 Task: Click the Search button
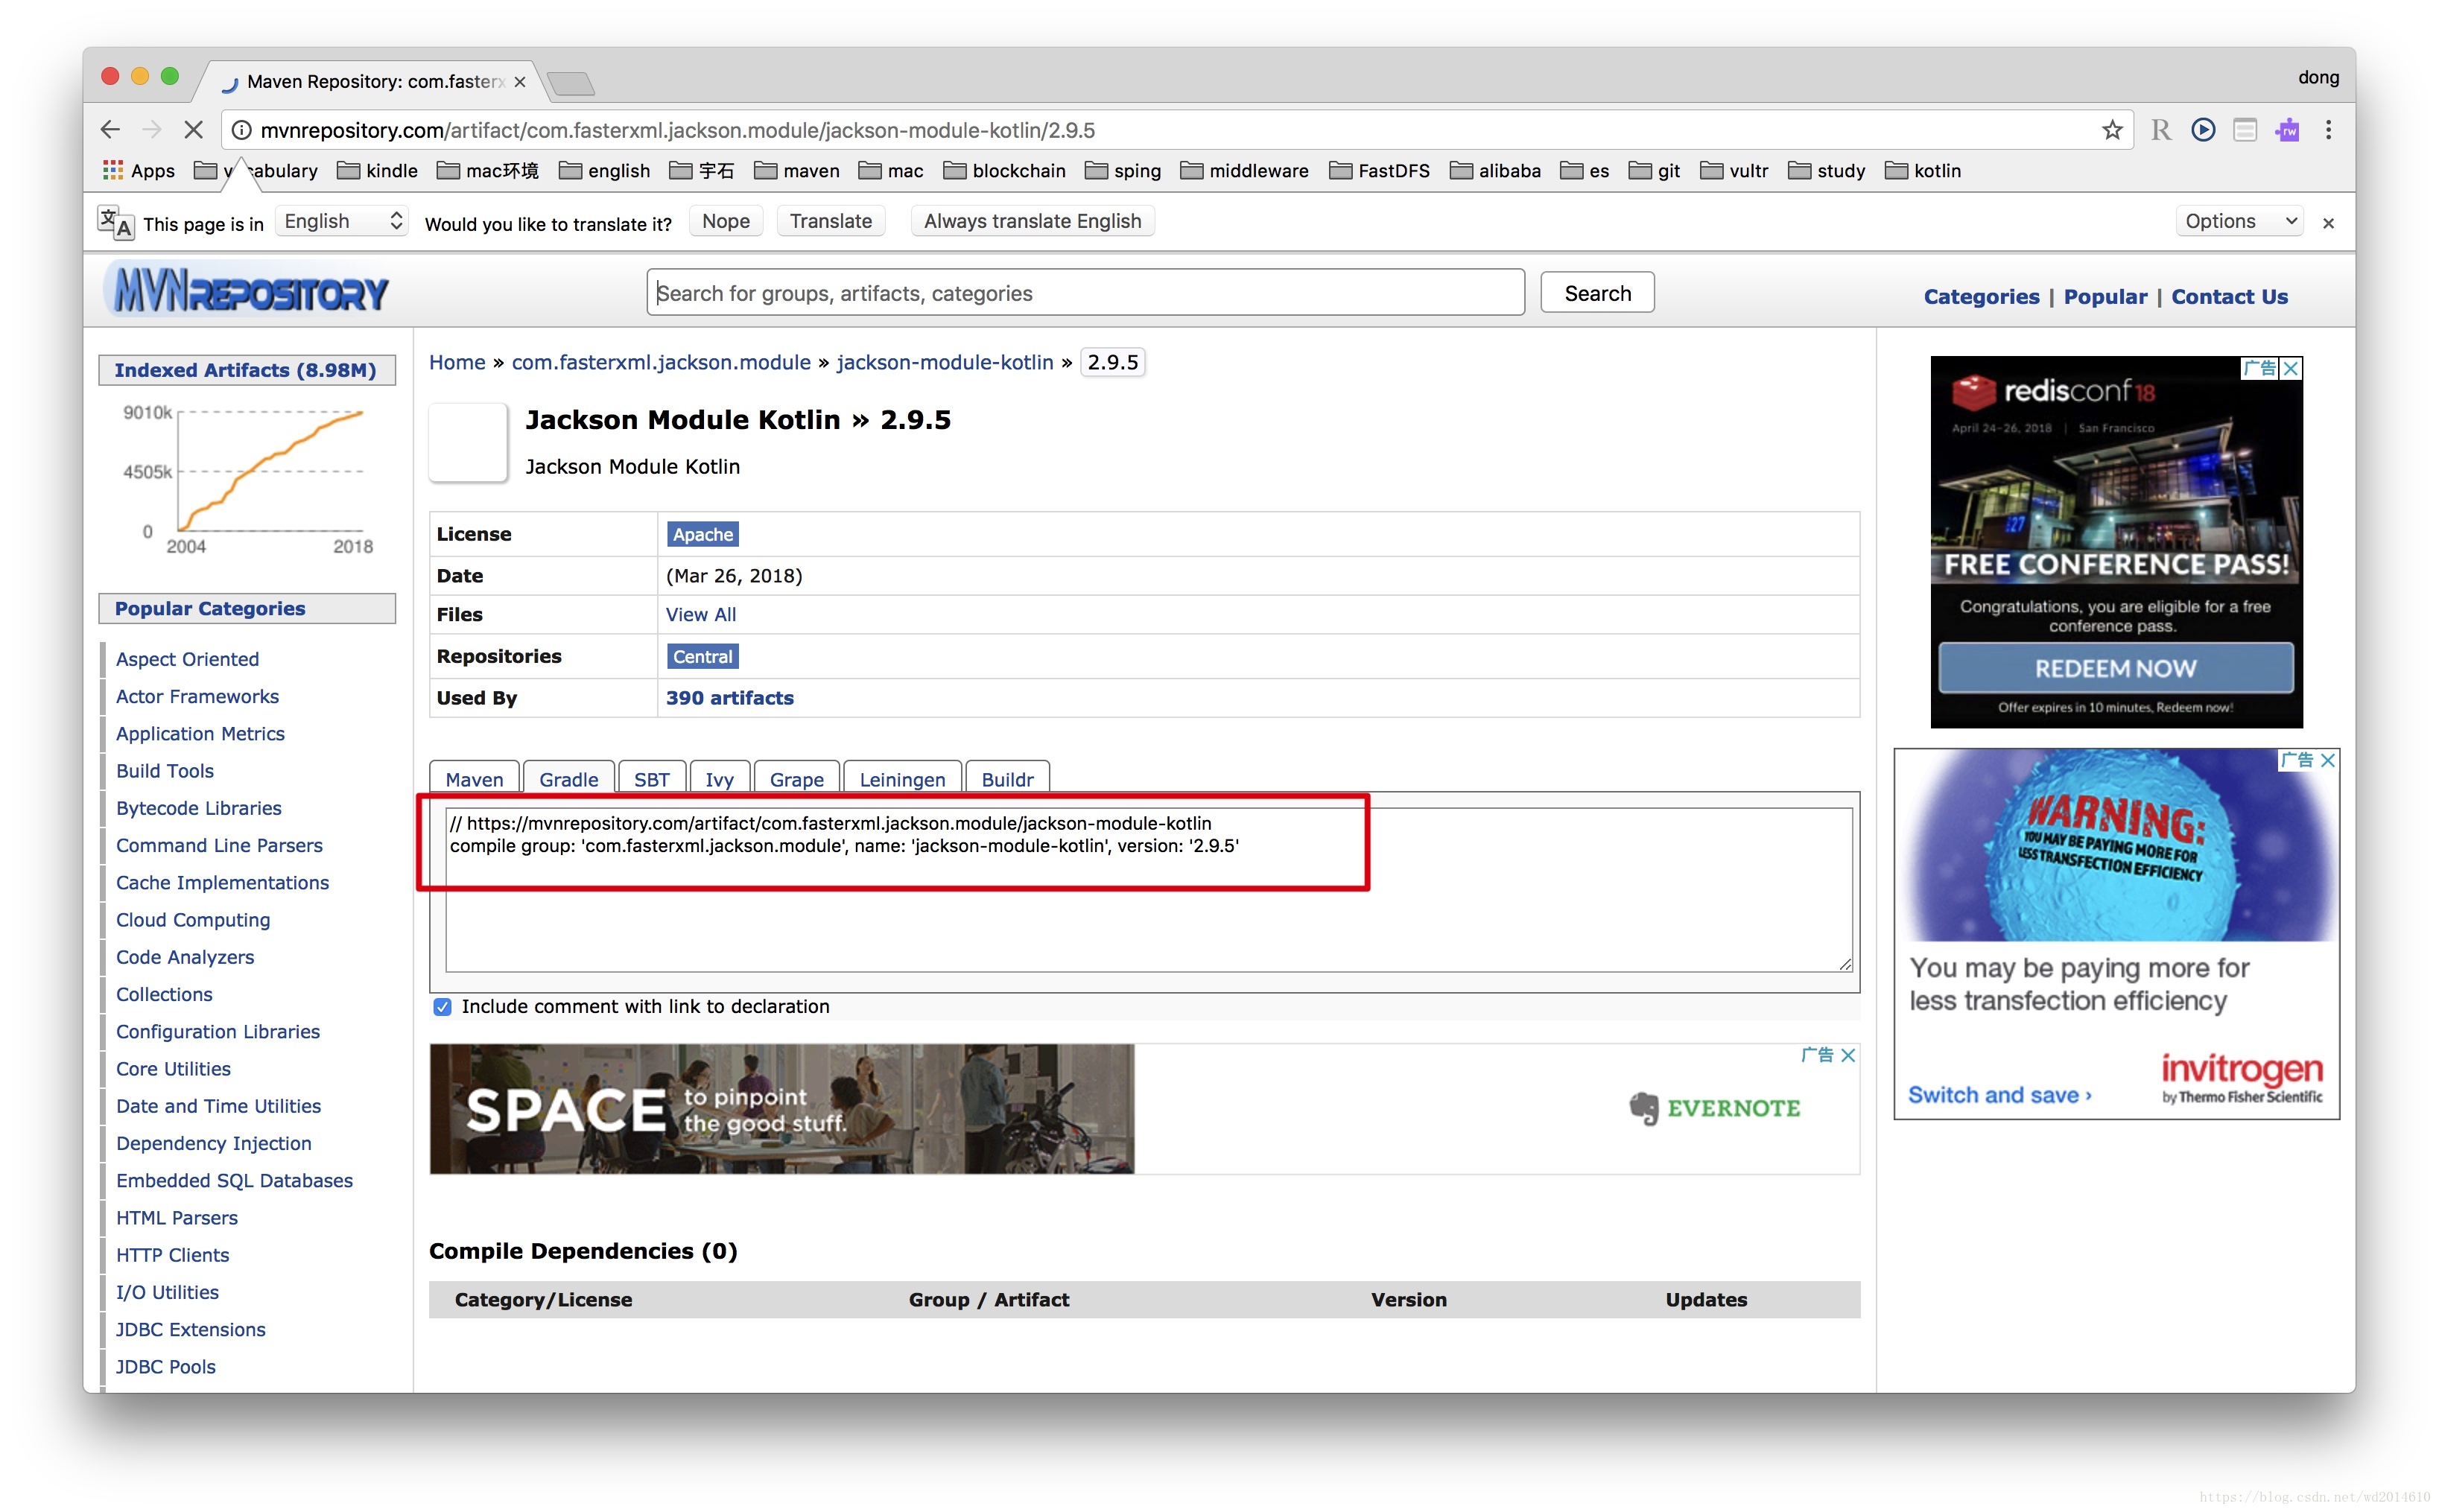click(1597, 293)
